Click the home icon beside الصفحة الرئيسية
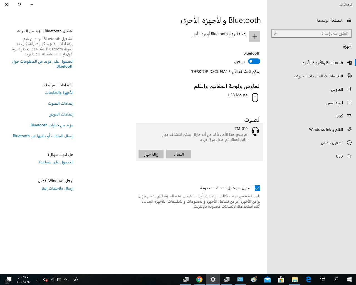Screen dimensions: 356x285 (x=349, y=20)
